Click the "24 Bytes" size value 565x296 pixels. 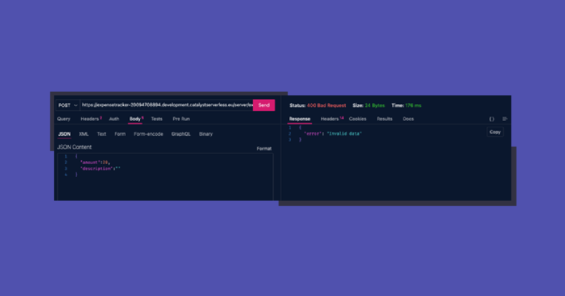coord(375,105)
